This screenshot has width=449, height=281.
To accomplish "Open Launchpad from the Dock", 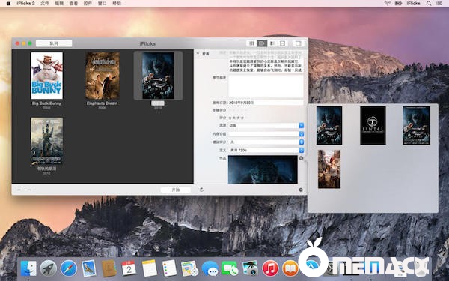I will click(49, 268).
